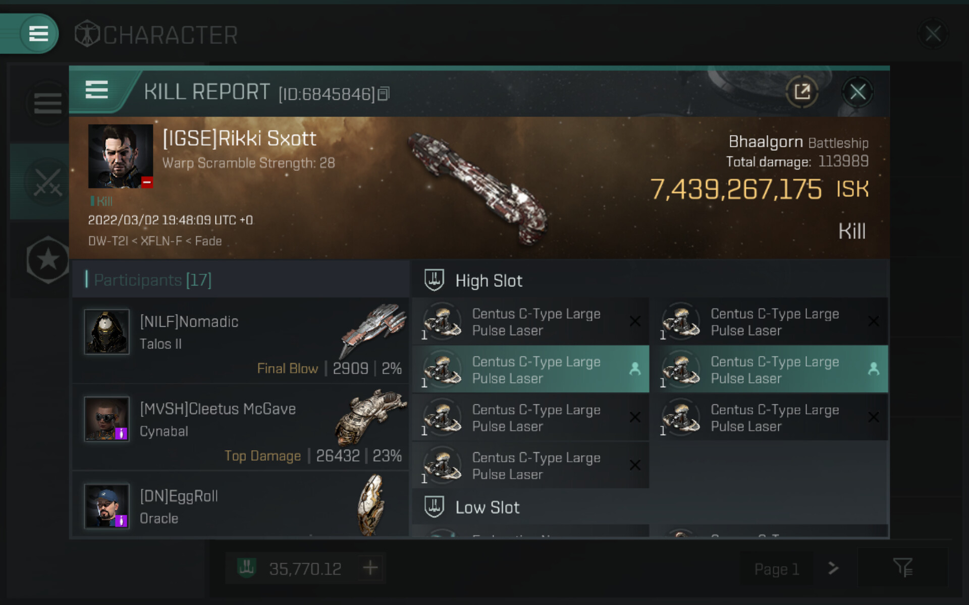The image size is (969, 605).
Task: Open the star badge sidebar icon
Action: [x=48, y=260]
